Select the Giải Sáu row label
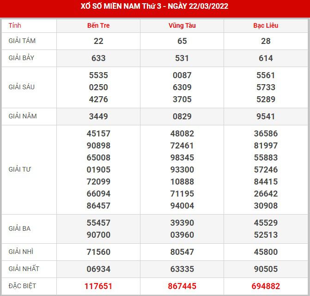Image resolution: width=310 pixels, height=296 pixels. coord(22,87)
